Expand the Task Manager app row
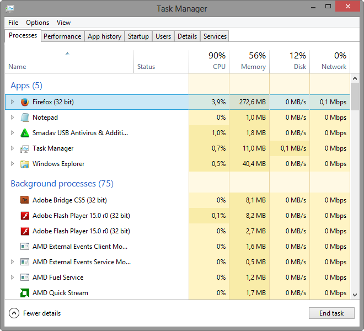 12,148
